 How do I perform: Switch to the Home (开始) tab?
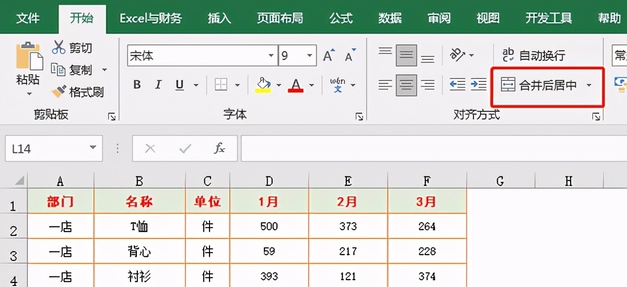82,18
